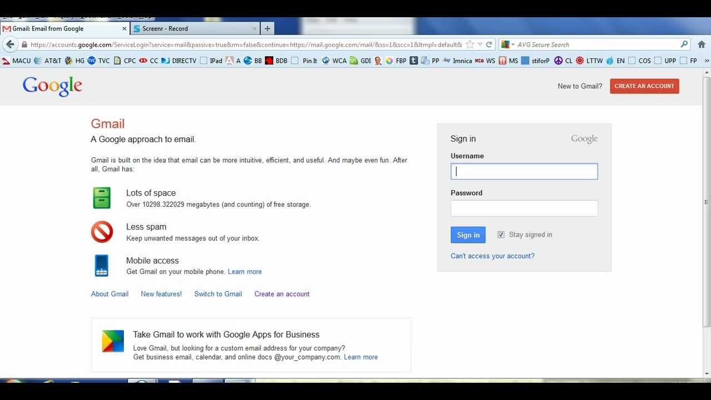Click the padlock icon in the address bar
Viewport: 711px width, 400px height.
pos(24,45)
